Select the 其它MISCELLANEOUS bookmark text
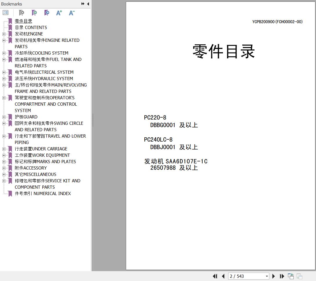The width and height of the screenshot is (316, 281). pos(35,174)
